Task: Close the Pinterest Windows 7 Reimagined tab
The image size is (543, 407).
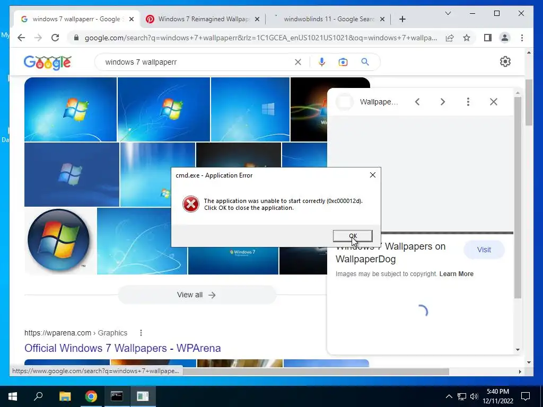Action: point(257,19)
